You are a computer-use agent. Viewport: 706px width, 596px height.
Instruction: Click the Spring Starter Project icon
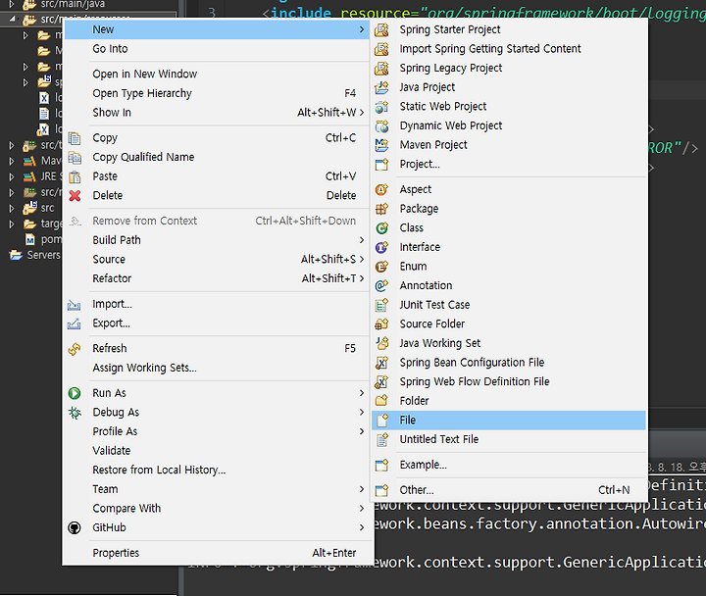coord(381,29)
